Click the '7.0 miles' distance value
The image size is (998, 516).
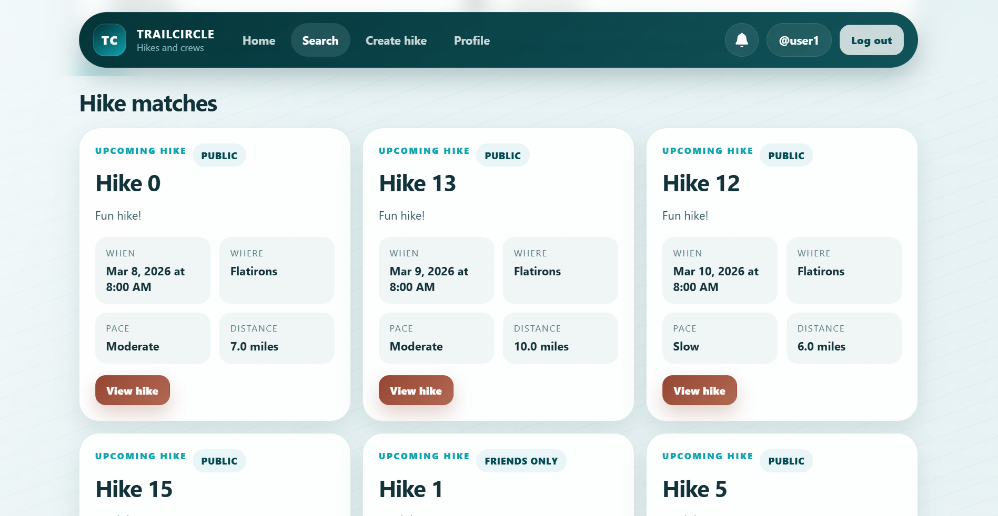point(254,346)
